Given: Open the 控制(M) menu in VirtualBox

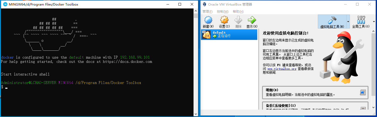Looking at the screenshot, I should coord(222,12).
